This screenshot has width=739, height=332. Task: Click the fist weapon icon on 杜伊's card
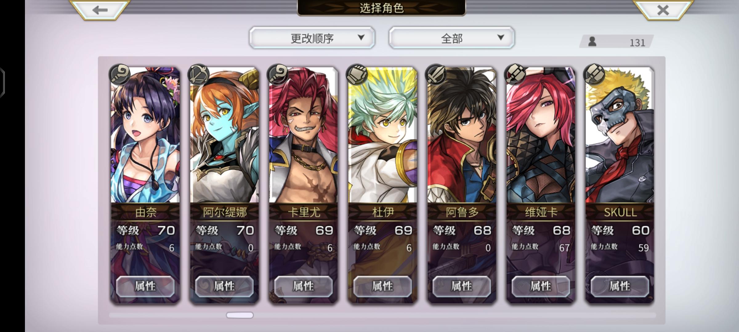pos(357,75)
